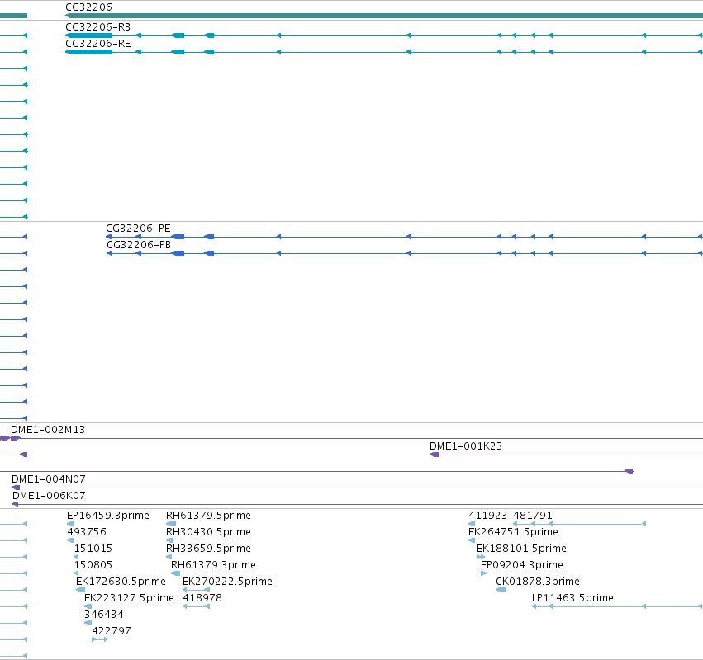
Task: Select the DME1-002M13 clone label
Action: pyautogui.click(x=48, y=430)
